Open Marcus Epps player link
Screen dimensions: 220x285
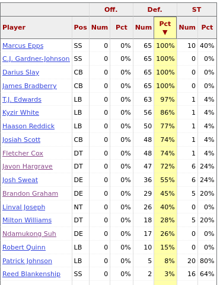(23, 46)
